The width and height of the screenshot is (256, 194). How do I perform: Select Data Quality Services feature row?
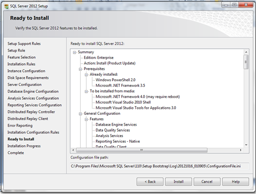(x=113, y=130)
